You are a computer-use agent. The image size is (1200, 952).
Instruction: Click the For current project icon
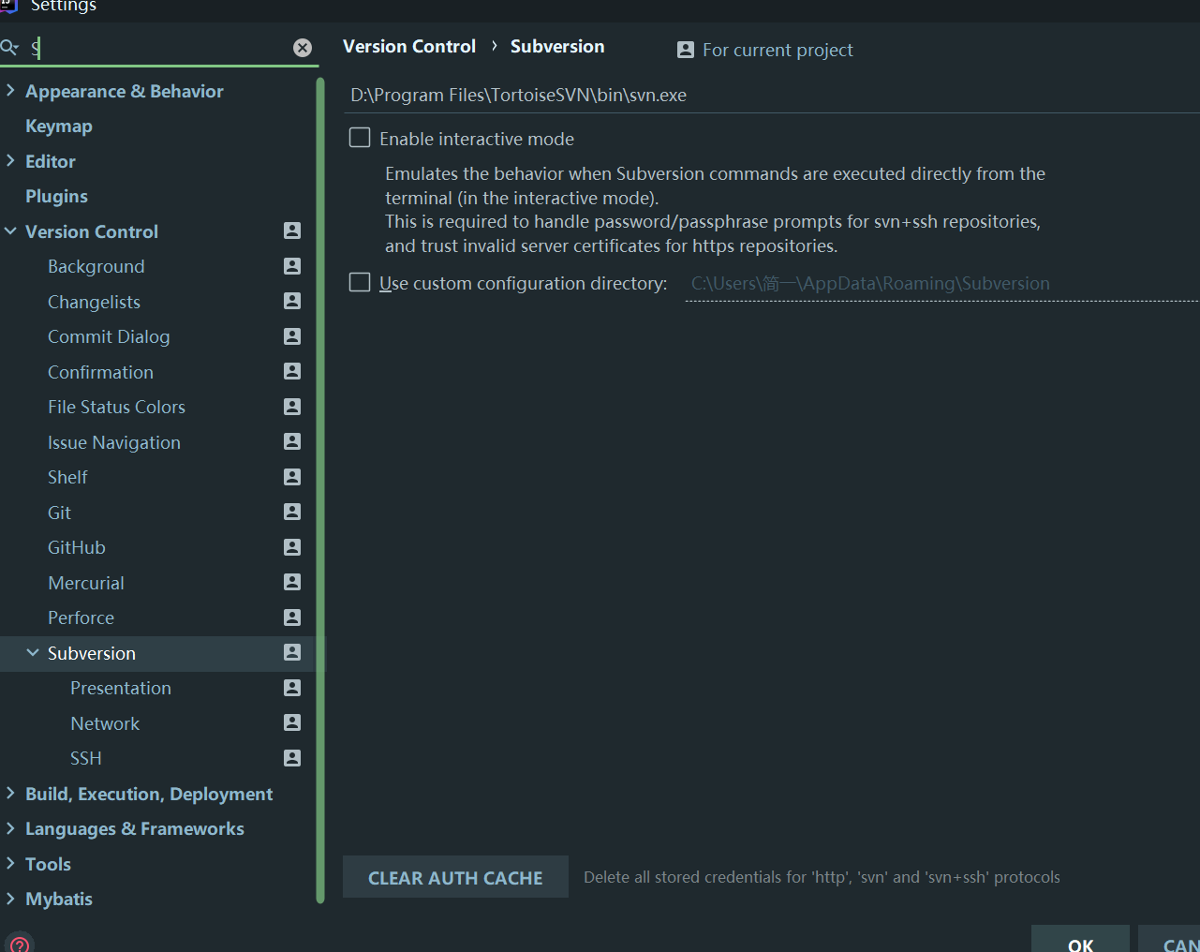[686, 50]
